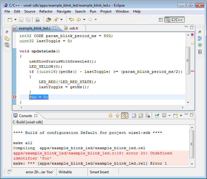The width and height of the screenshot is (207, 179).
Task: Select the C/C++ perspective button
Action: pyautogui.click(x=174, y=20)
